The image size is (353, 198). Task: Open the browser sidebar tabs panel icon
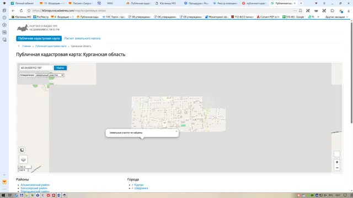click(4, 10)
